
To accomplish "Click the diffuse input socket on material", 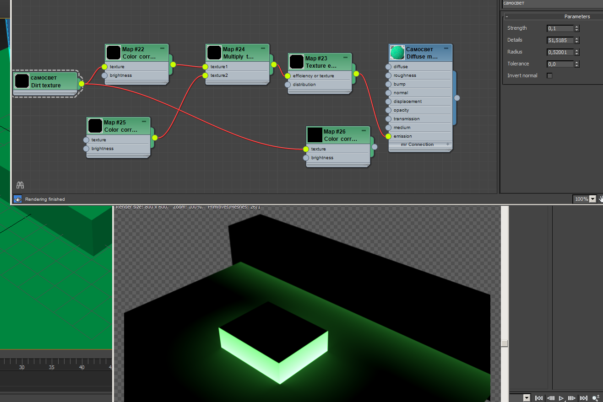I will pyautogui.click(x=388, y=67).
